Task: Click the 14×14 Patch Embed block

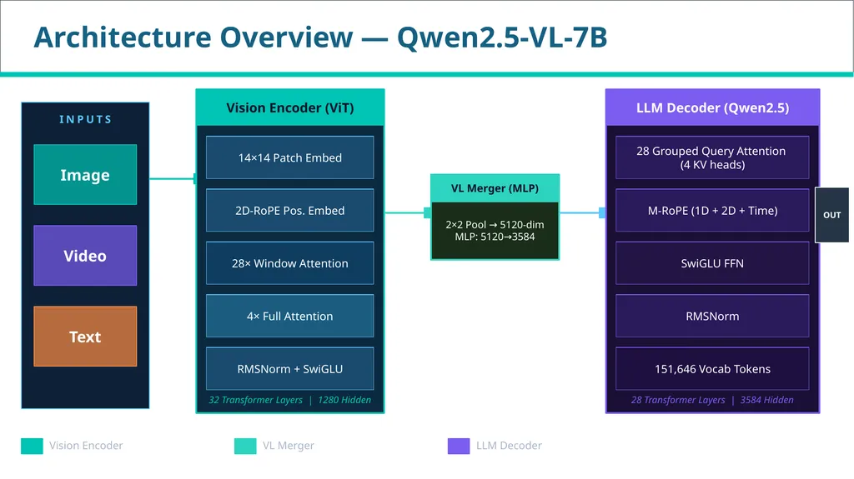Action: pos(289,157)
